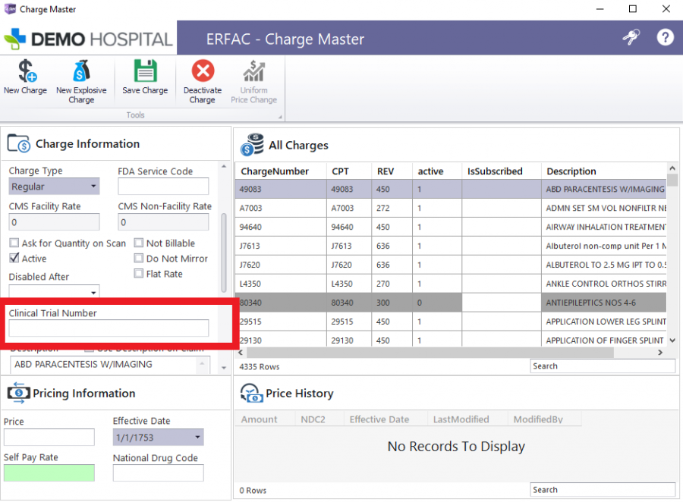Viewport: 683px width, 502px height.
Task: Sort by Description column header
Action: click(x=604, y=171)
